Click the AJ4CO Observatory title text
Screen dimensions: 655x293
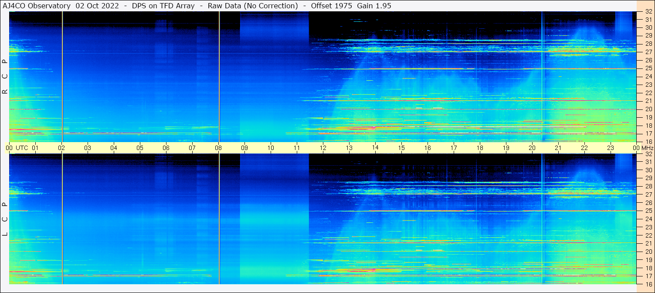tap(37, 6)
